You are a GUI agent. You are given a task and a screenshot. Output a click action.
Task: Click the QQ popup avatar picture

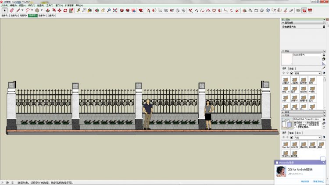click(281, 171)
